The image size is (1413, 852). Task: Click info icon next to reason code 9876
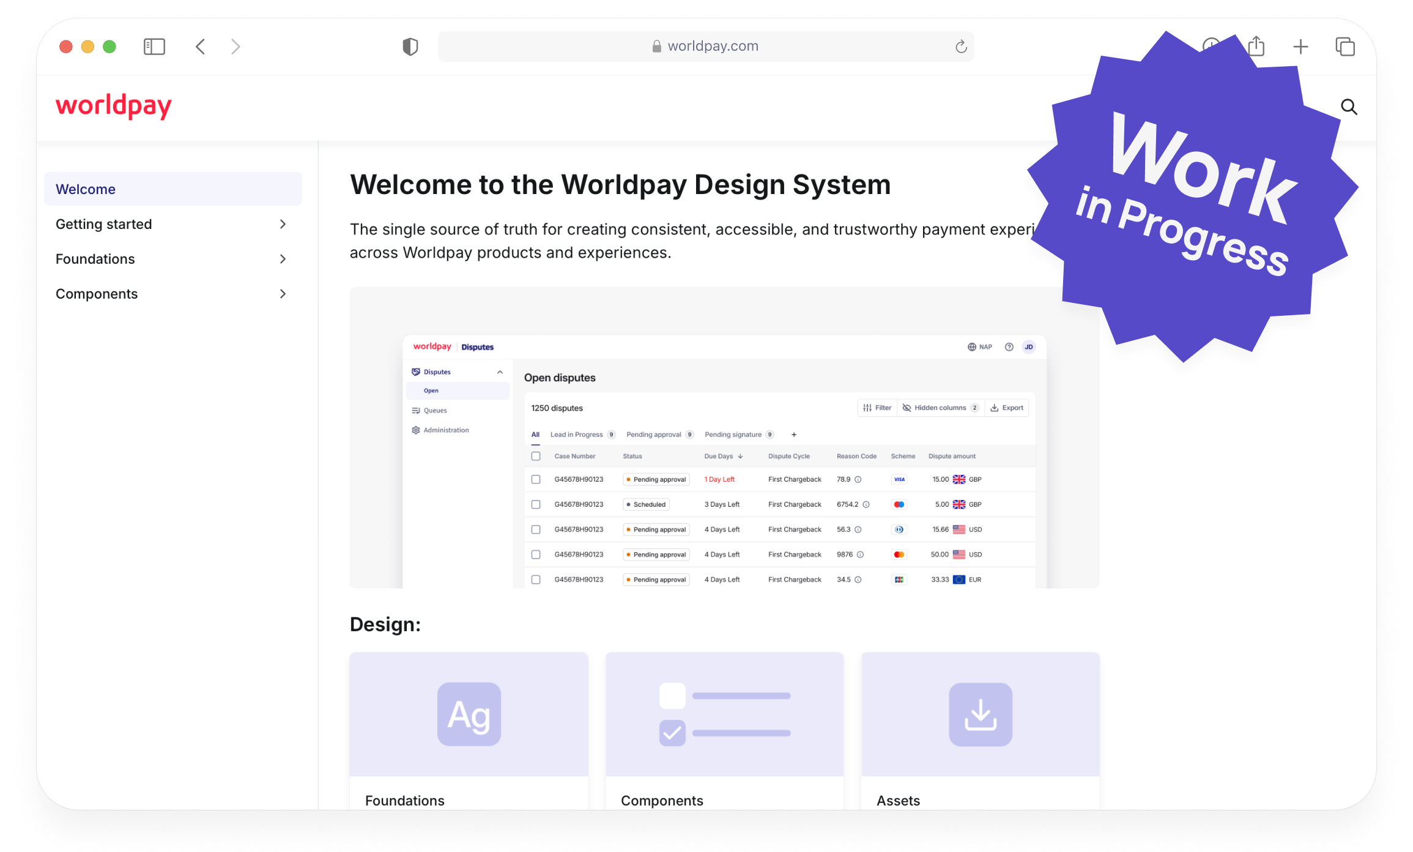[x=861, y=555]
